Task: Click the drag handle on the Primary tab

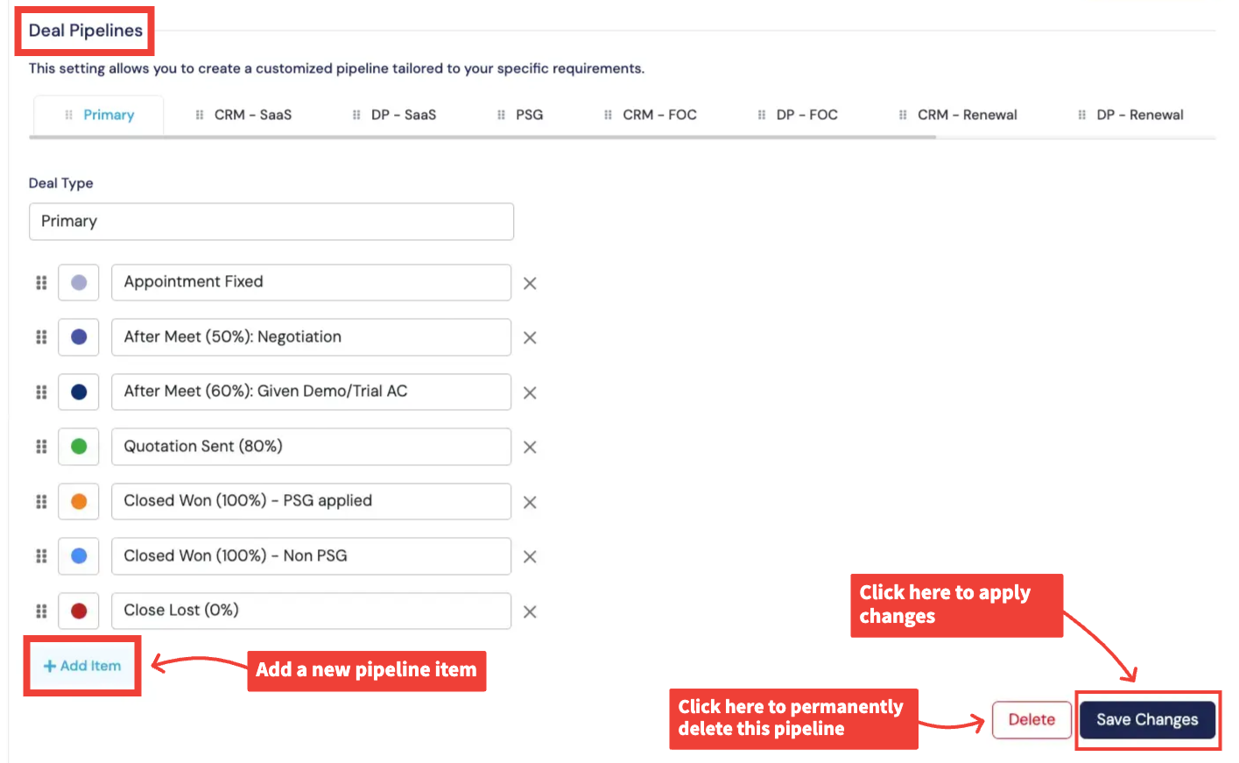Action: (68, 114)
